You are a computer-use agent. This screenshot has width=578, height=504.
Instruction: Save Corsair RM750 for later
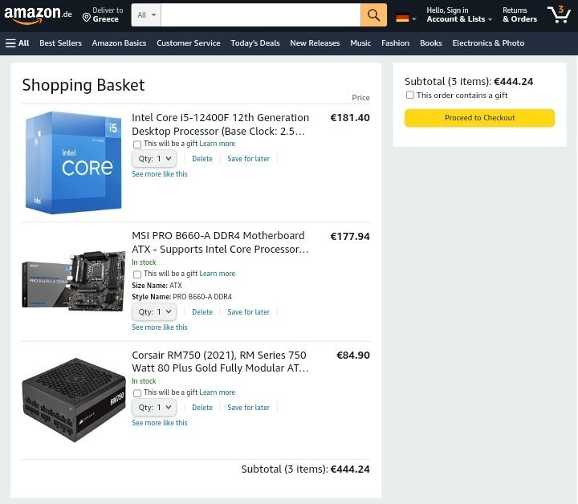pyautogui.click(x=248, y=408)
